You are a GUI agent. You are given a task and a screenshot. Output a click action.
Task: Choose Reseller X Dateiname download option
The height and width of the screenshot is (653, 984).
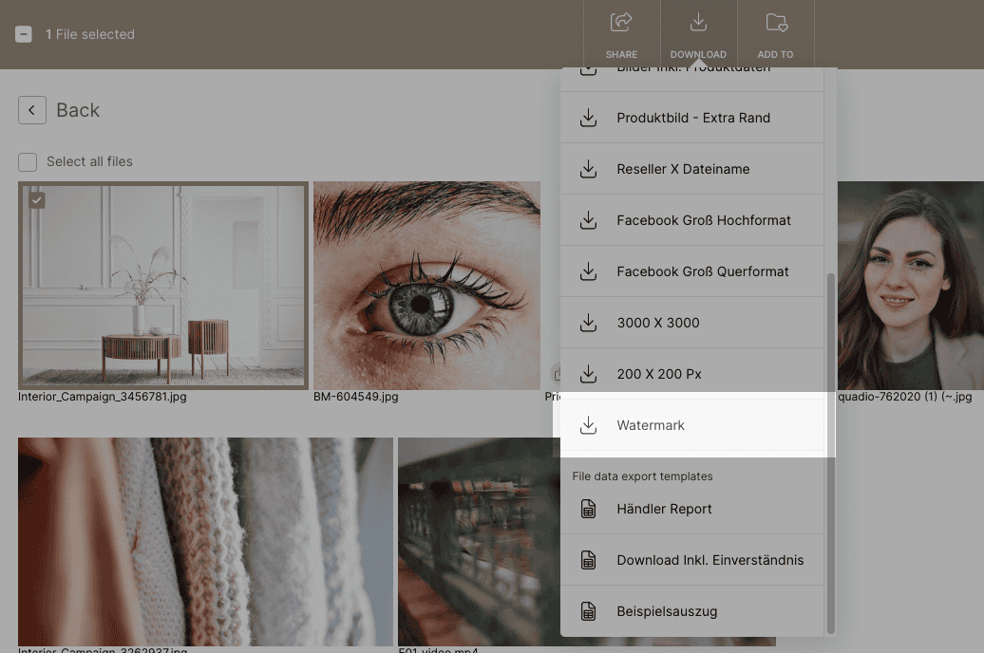click(x=691, y=169)
